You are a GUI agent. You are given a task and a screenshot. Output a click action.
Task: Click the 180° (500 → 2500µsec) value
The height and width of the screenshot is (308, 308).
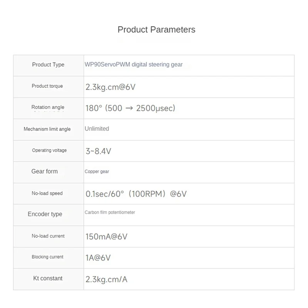tap(130, 108)
